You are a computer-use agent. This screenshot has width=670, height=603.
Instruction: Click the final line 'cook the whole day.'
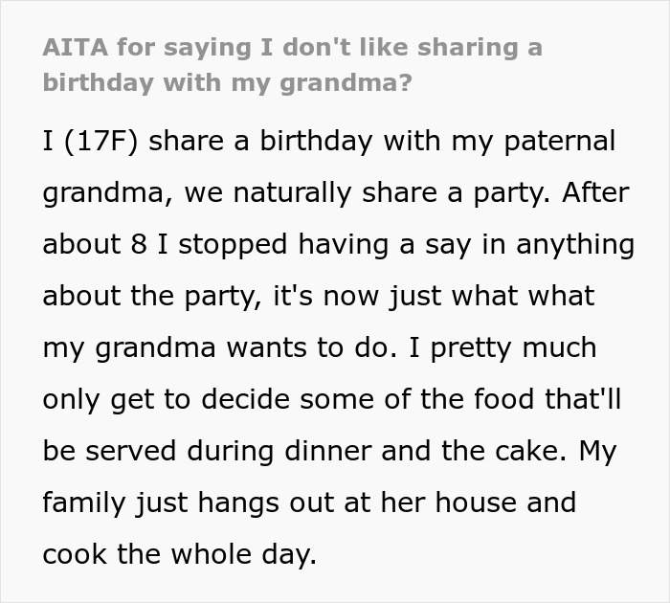pos(179,554)
